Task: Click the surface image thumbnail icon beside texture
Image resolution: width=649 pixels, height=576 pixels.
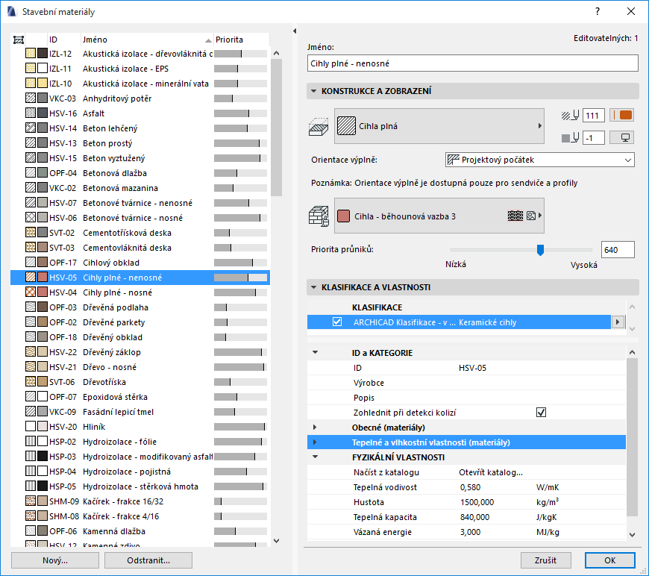Action: coord(531,216)
